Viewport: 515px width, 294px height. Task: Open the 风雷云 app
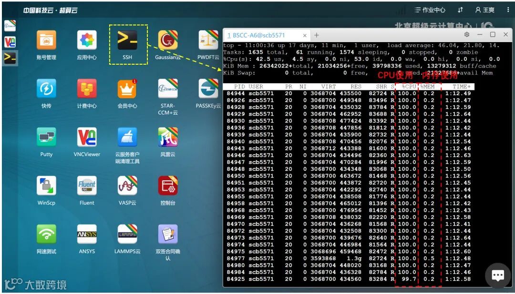168,137
